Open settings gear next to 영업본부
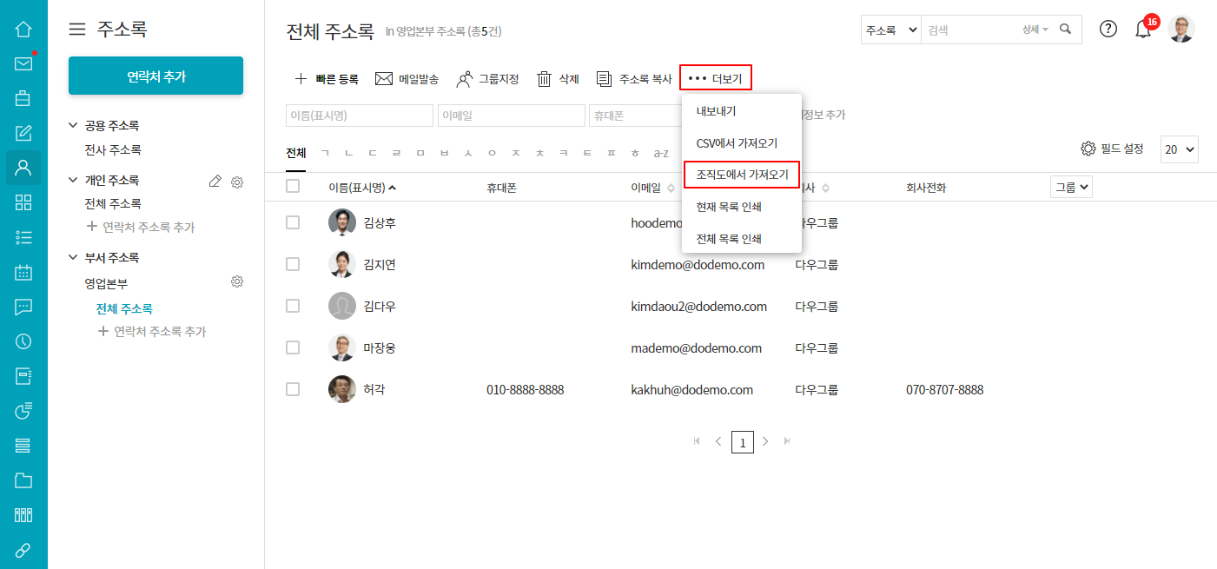The image size is (1217, 569). 236,282
